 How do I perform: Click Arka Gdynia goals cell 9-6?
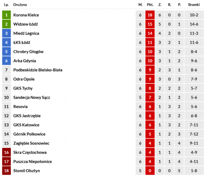194,61
